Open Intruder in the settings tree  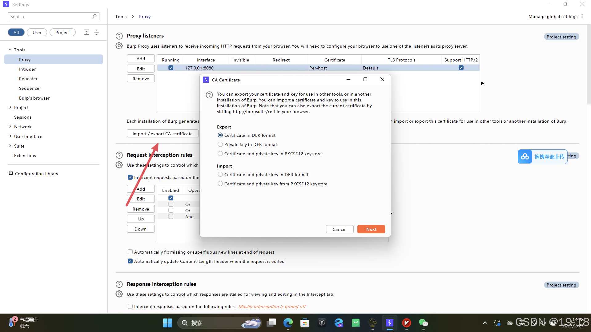click(x=27, y=69)
